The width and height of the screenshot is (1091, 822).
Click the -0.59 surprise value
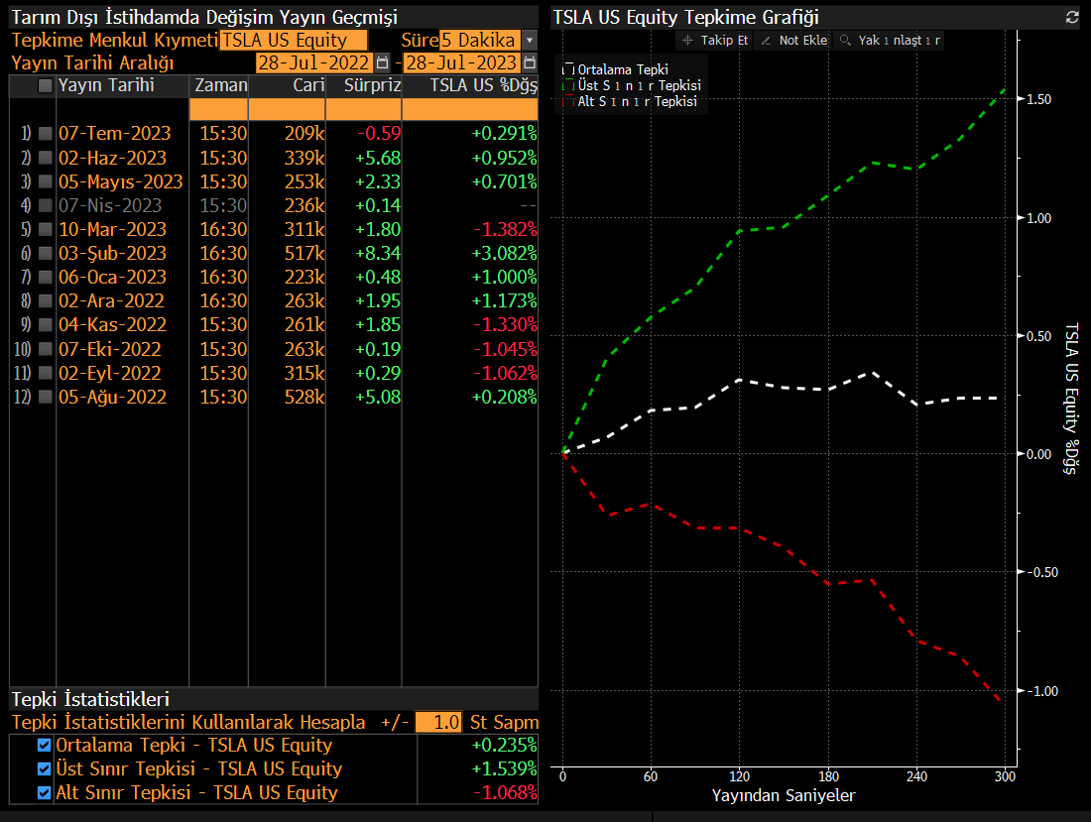pos(379,133)
